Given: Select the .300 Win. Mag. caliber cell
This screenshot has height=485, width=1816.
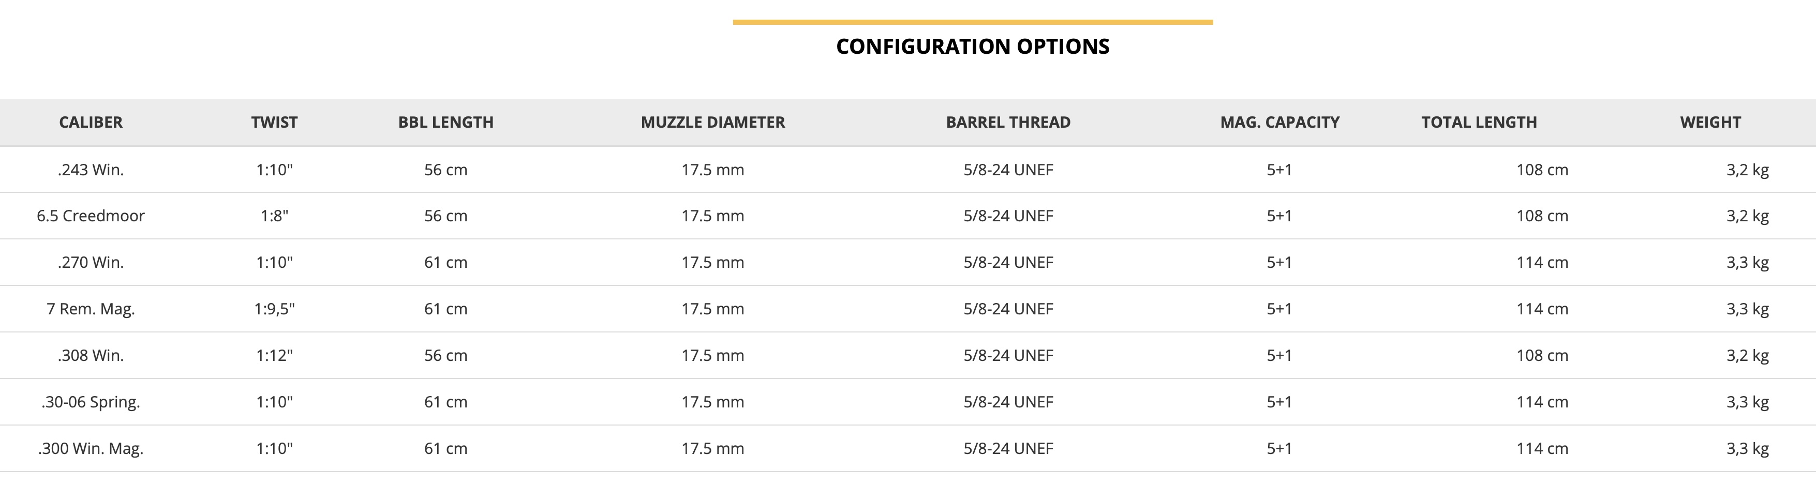Looking at the screenshot, I should [90, 449].
